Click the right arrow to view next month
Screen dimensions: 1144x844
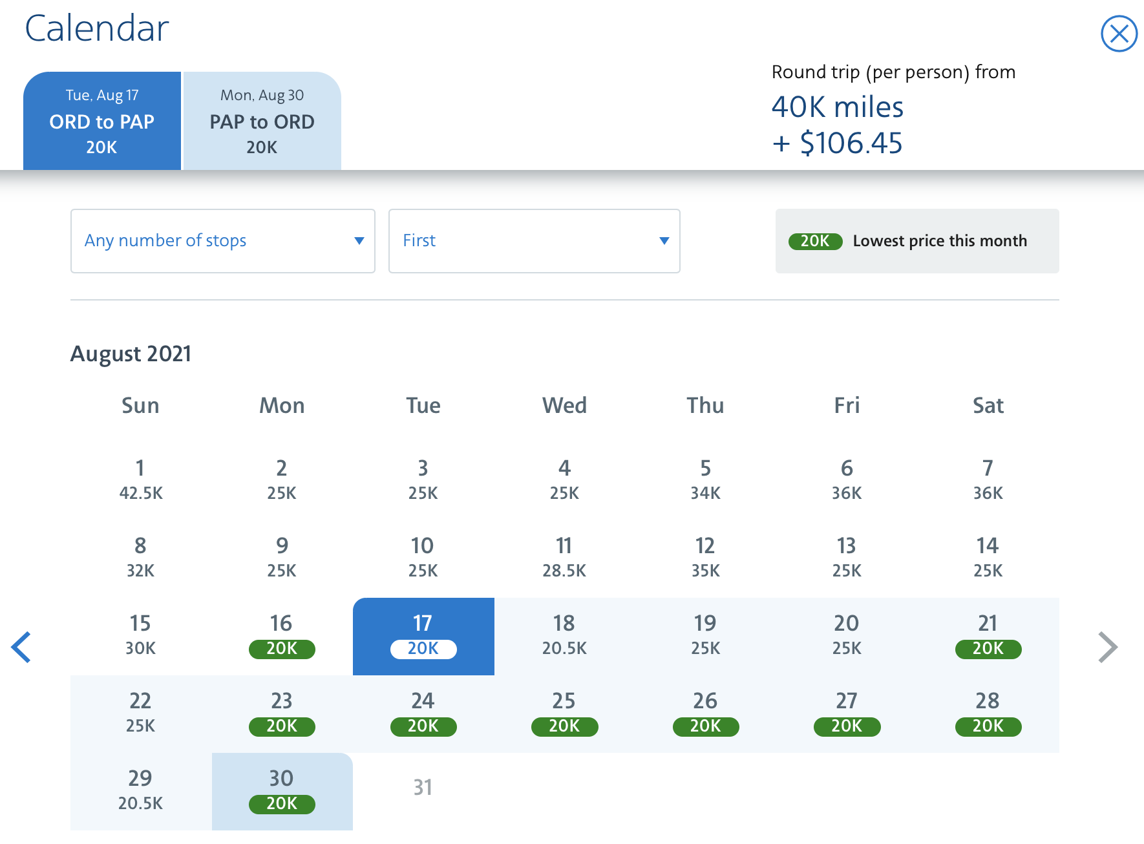(x=1107, y=647)
